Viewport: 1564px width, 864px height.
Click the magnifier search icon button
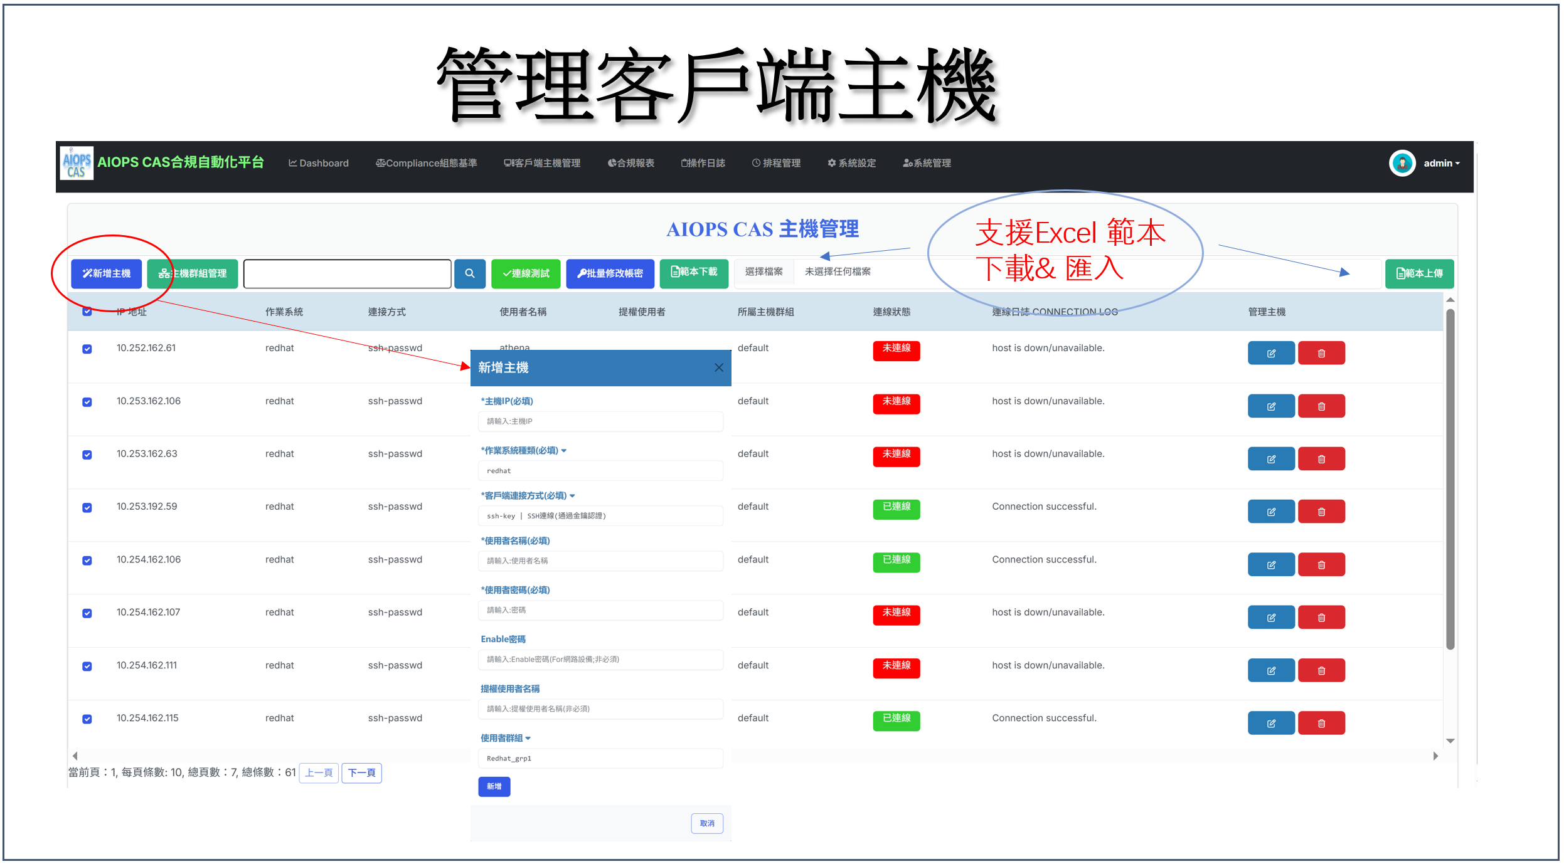pos(469,273)
